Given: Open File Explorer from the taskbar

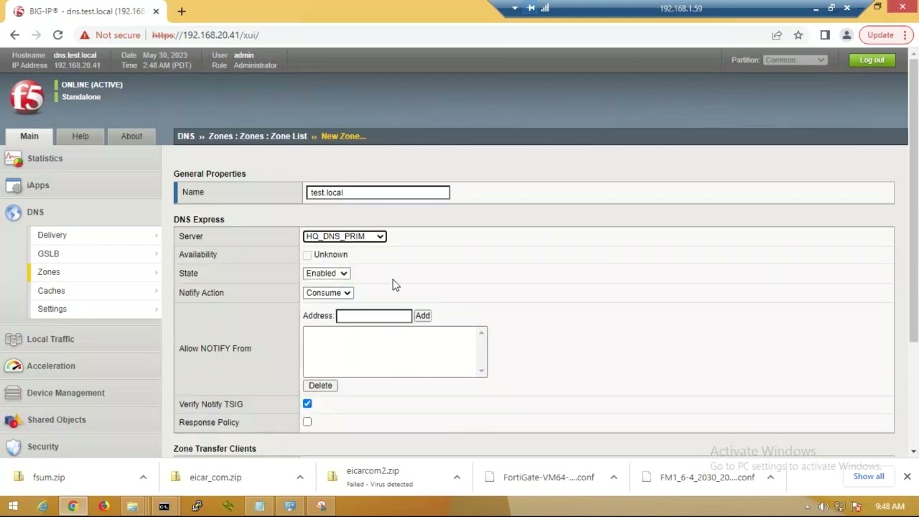Looking at the screenshot, I should (x=133, y=506).
